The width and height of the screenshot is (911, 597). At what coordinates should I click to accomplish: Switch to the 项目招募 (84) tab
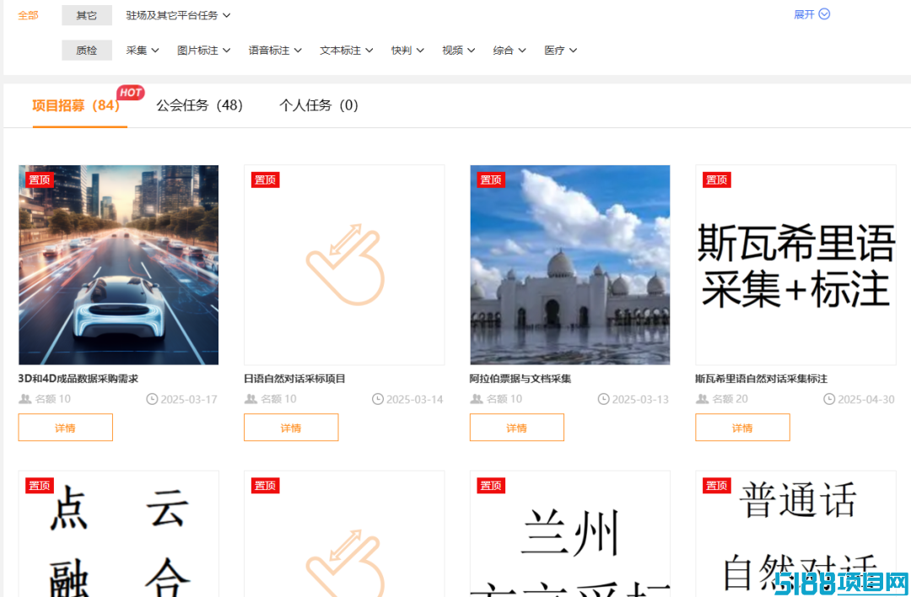tap(76, 105)
